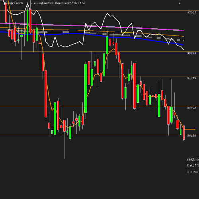Click the Weekly Charts title text
Viewport: 199px width, 199px height.
(14, 3)
